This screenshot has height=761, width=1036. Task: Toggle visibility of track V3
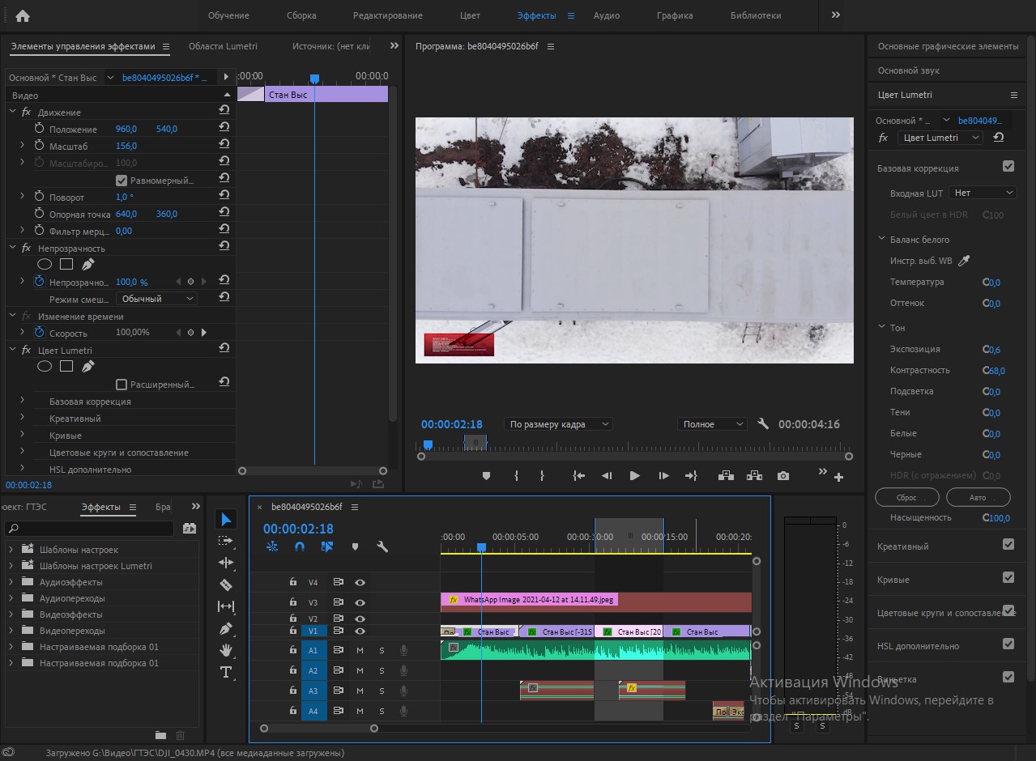coord(360,602)
